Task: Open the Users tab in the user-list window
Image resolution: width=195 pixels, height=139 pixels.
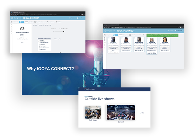Action: coord(115,35)
